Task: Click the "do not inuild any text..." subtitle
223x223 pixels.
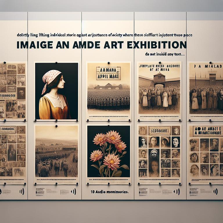Action: (165, 54)
